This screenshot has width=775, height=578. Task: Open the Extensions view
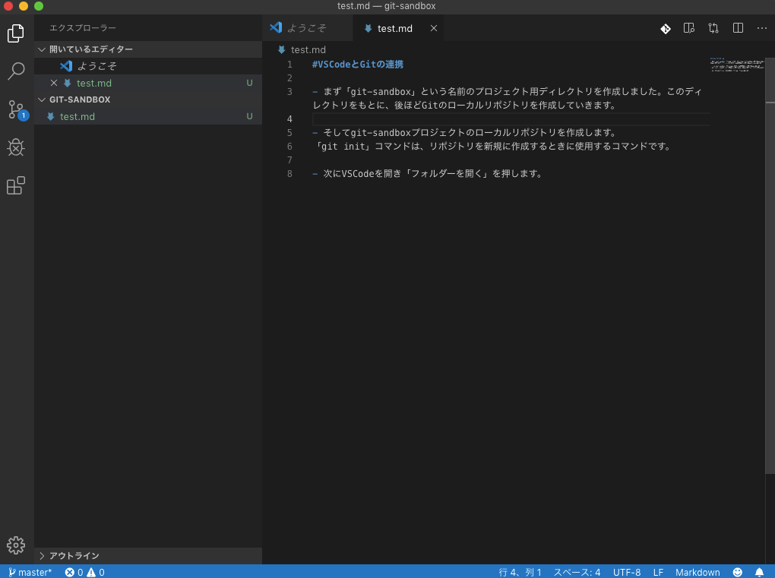point(16,185)
